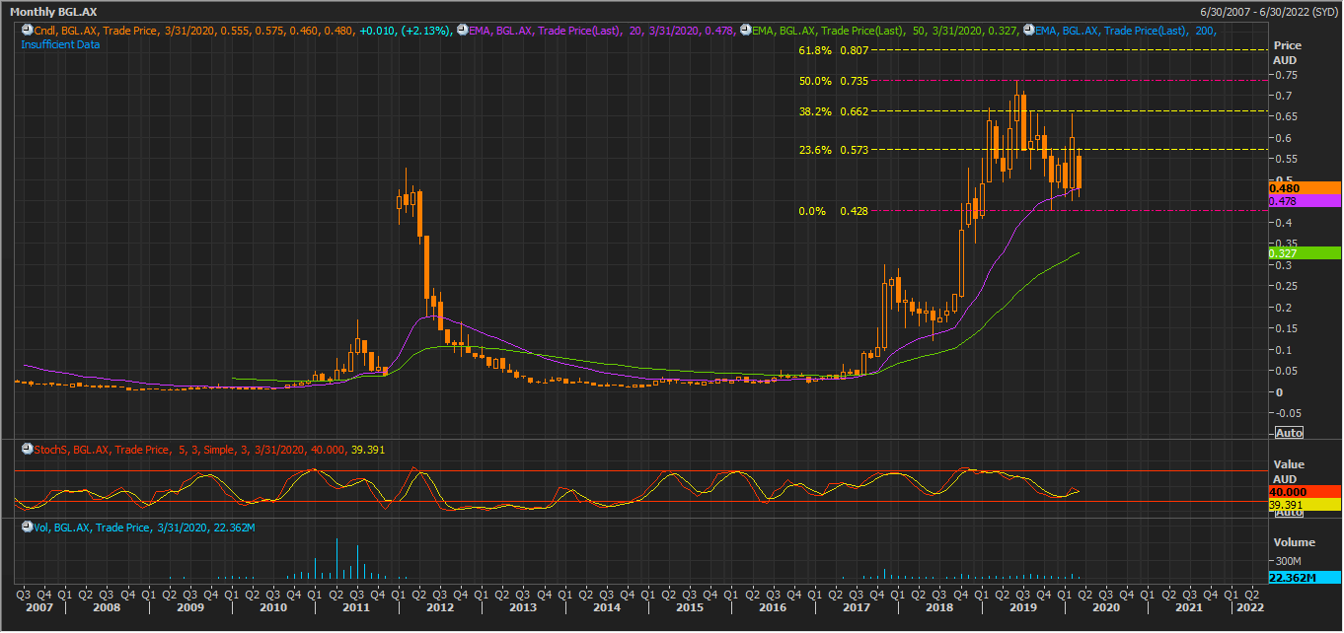
Task: Click the Value AUD axis title
Action: tap(1288, 471)
